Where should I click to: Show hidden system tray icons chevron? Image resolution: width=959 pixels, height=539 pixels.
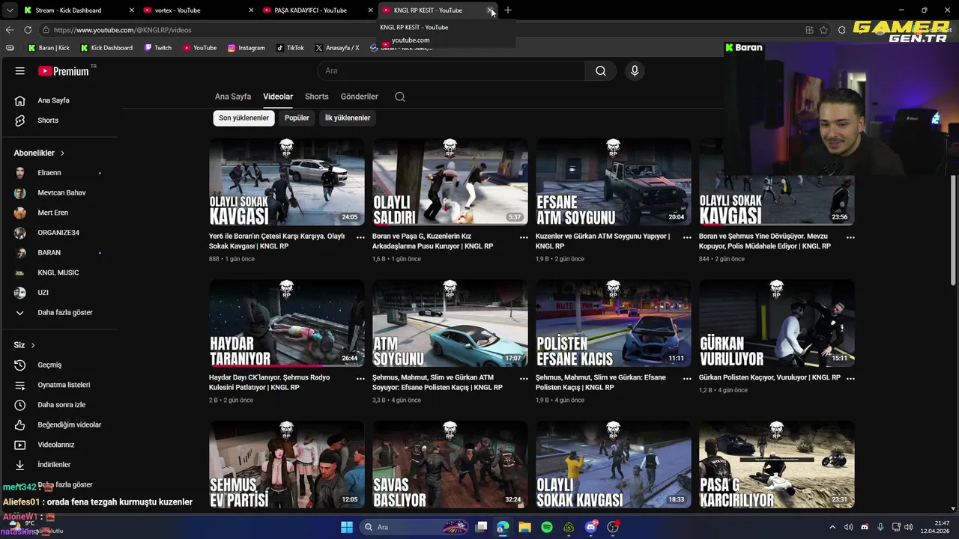[x=832, y=527]
